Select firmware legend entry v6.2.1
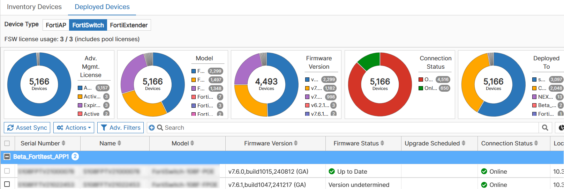 tap(321, 105)
